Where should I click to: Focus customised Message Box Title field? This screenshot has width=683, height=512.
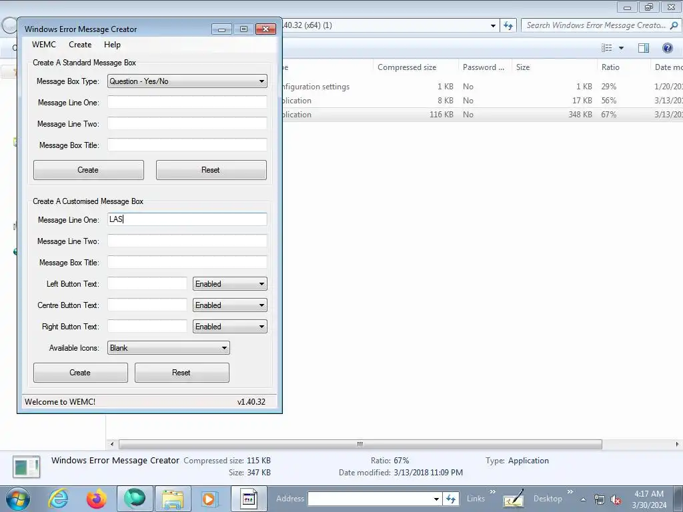point(187,262)
